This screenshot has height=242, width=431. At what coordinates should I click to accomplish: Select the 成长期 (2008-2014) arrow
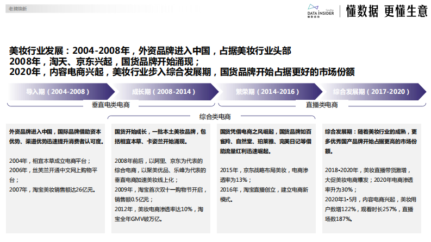[166, 92]
